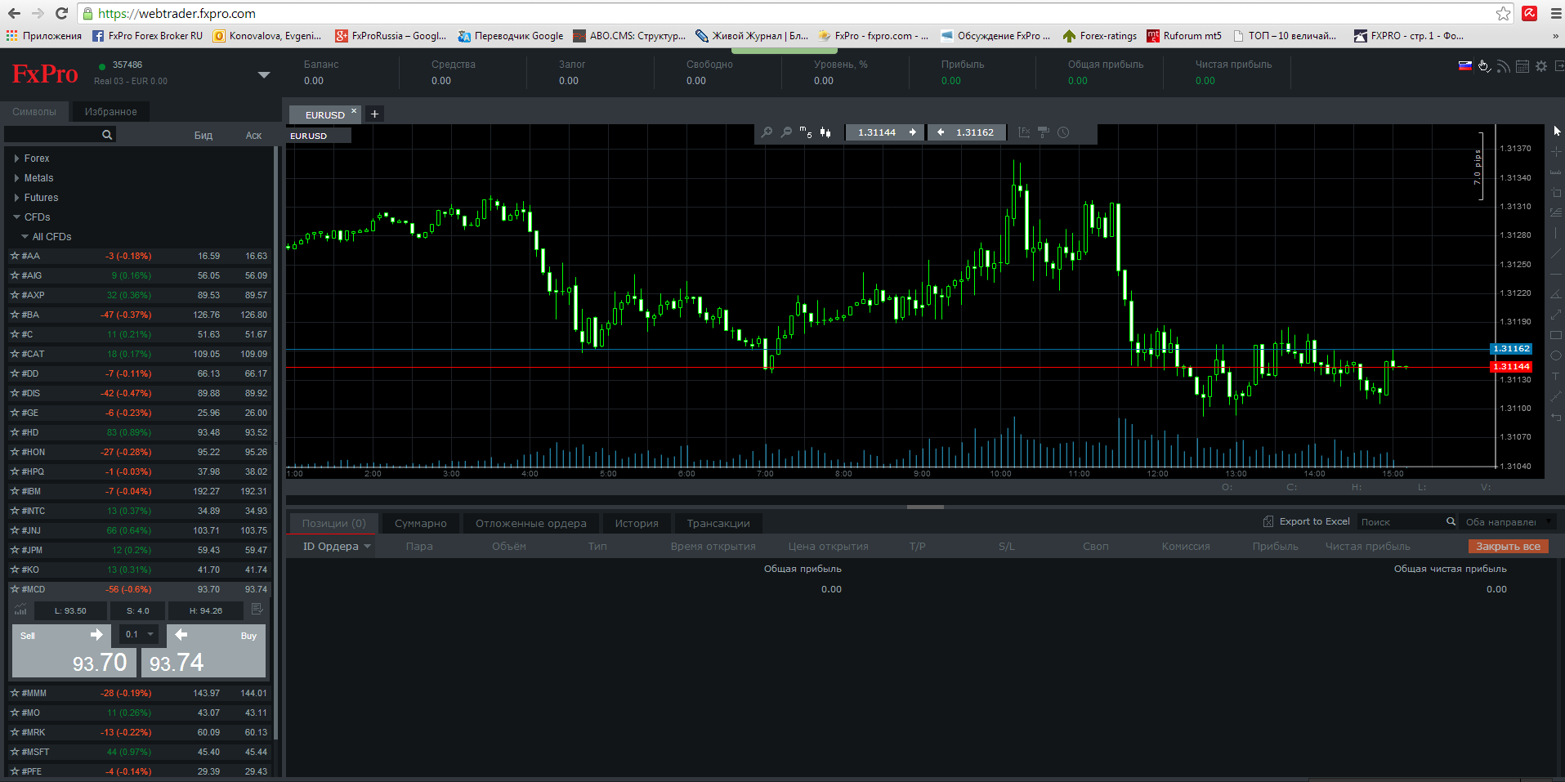Open the m5 timeframe selector
Screen dimensions: 1565x782
point(806,132)
